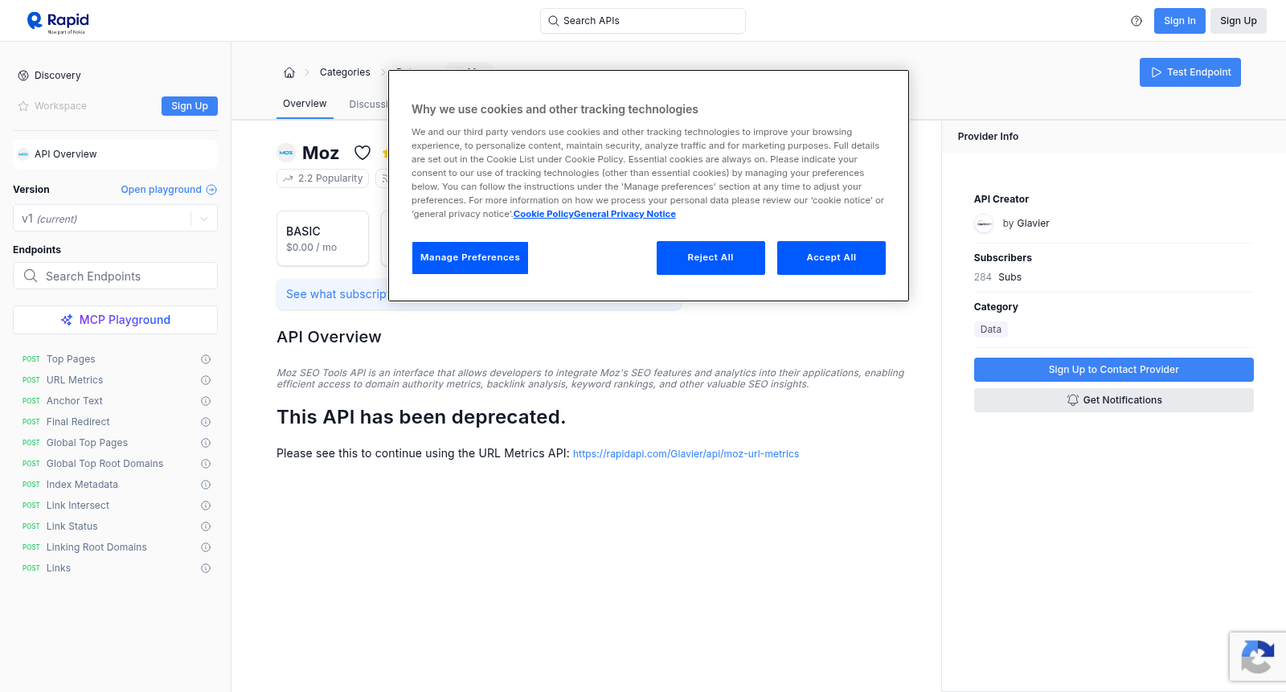
Task: Select the Link Status endpoint
Action: tap(72, 526)
